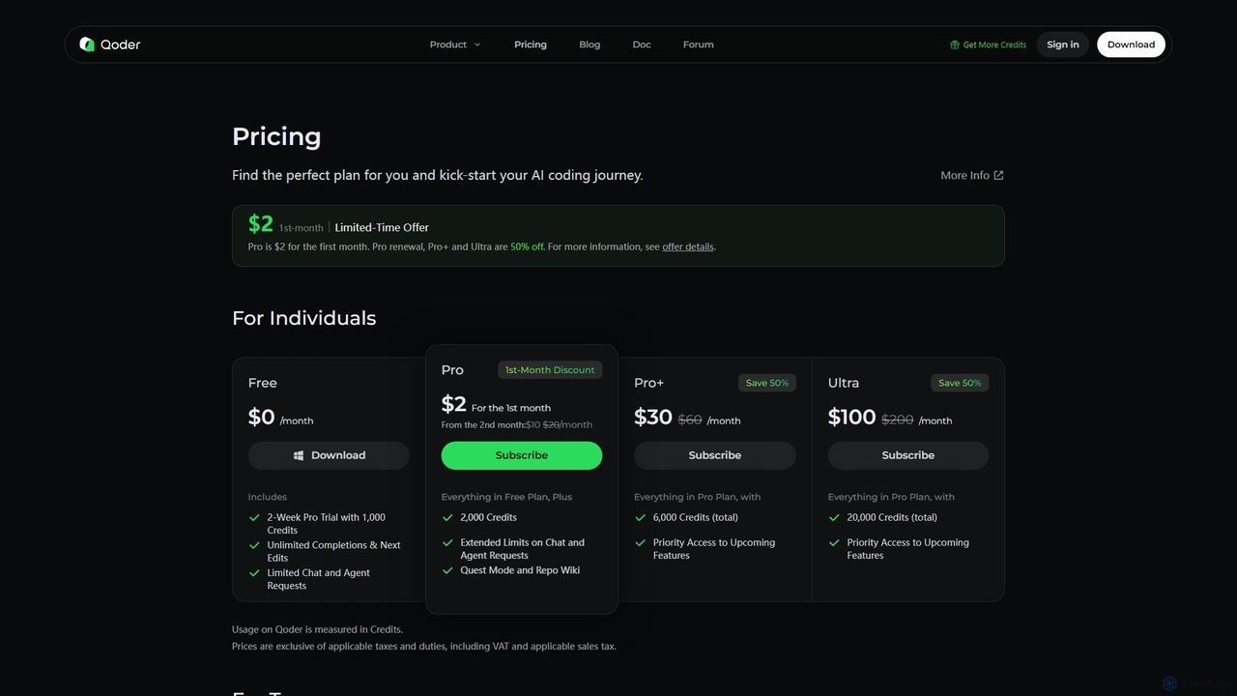Click the checkmark beside Limited Chat and Agent Requests
This screenshot has width=1237, height=696.
click(254, 573)
